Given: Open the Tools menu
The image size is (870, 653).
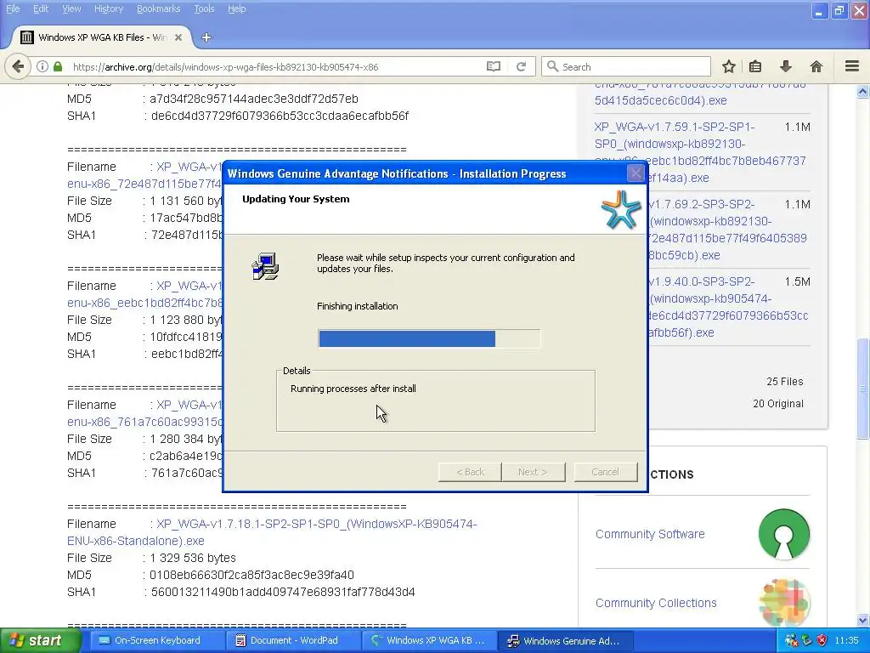Looking at the screenshot, I should (204, 9).
